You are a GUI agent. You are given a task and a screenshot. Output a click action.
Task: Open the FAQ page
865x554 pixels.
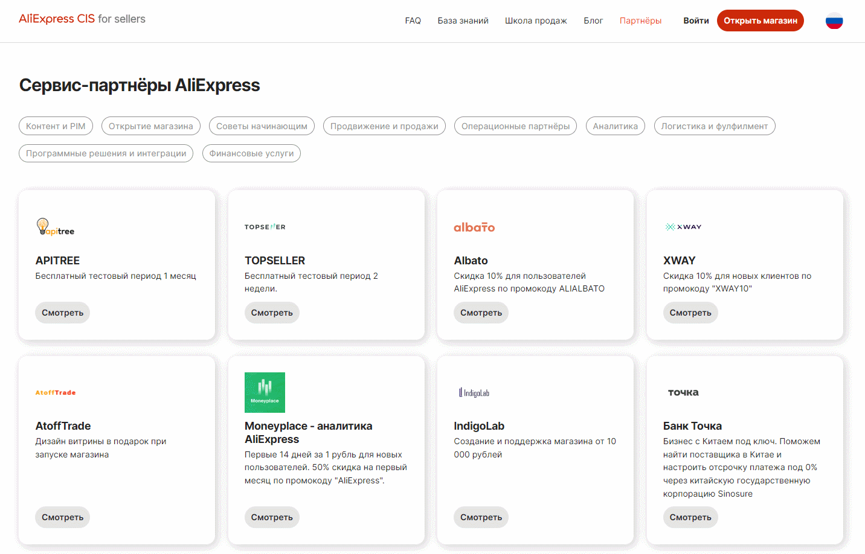(413, 21)
